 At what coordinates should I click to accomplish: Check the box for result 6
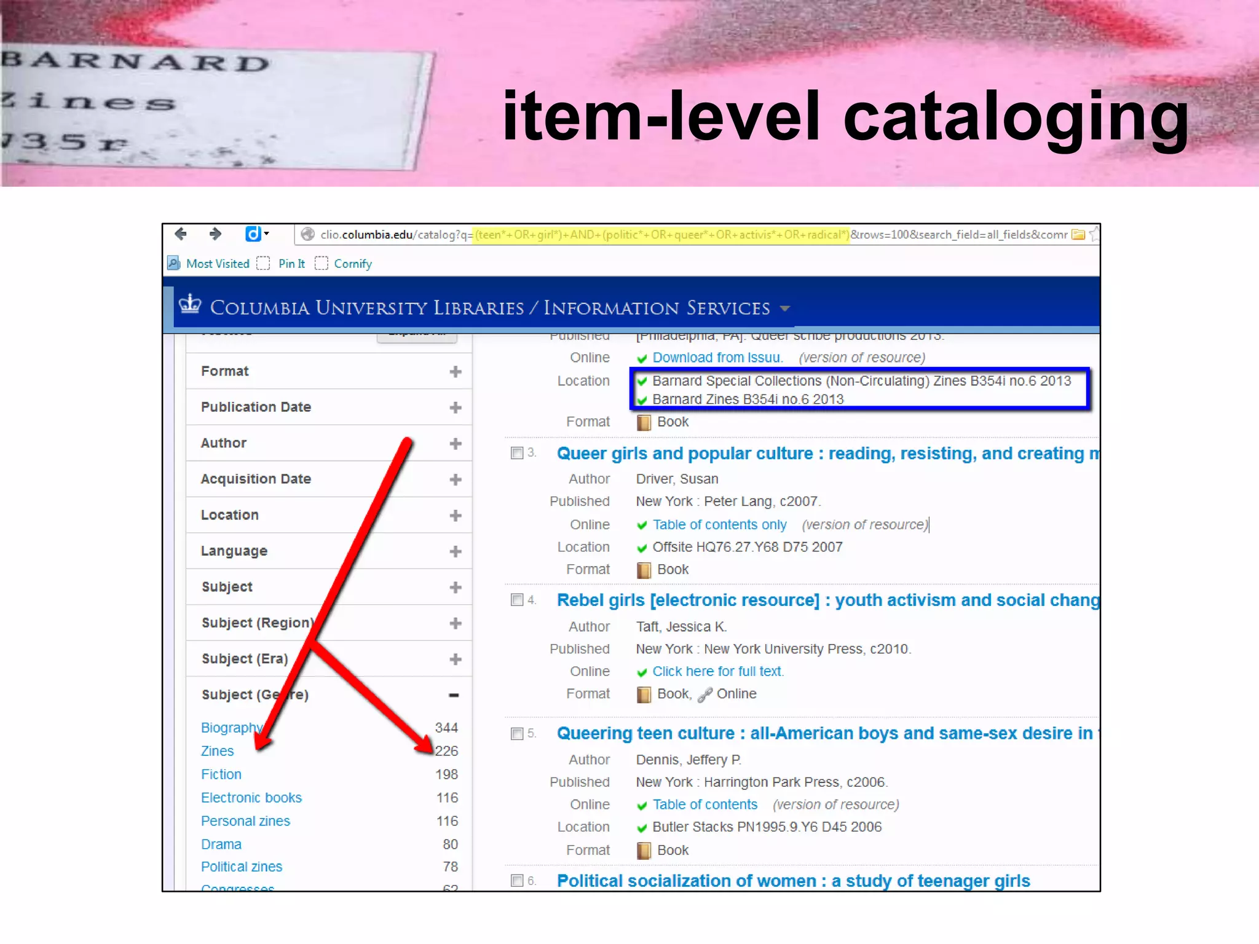tap(517, 881)
